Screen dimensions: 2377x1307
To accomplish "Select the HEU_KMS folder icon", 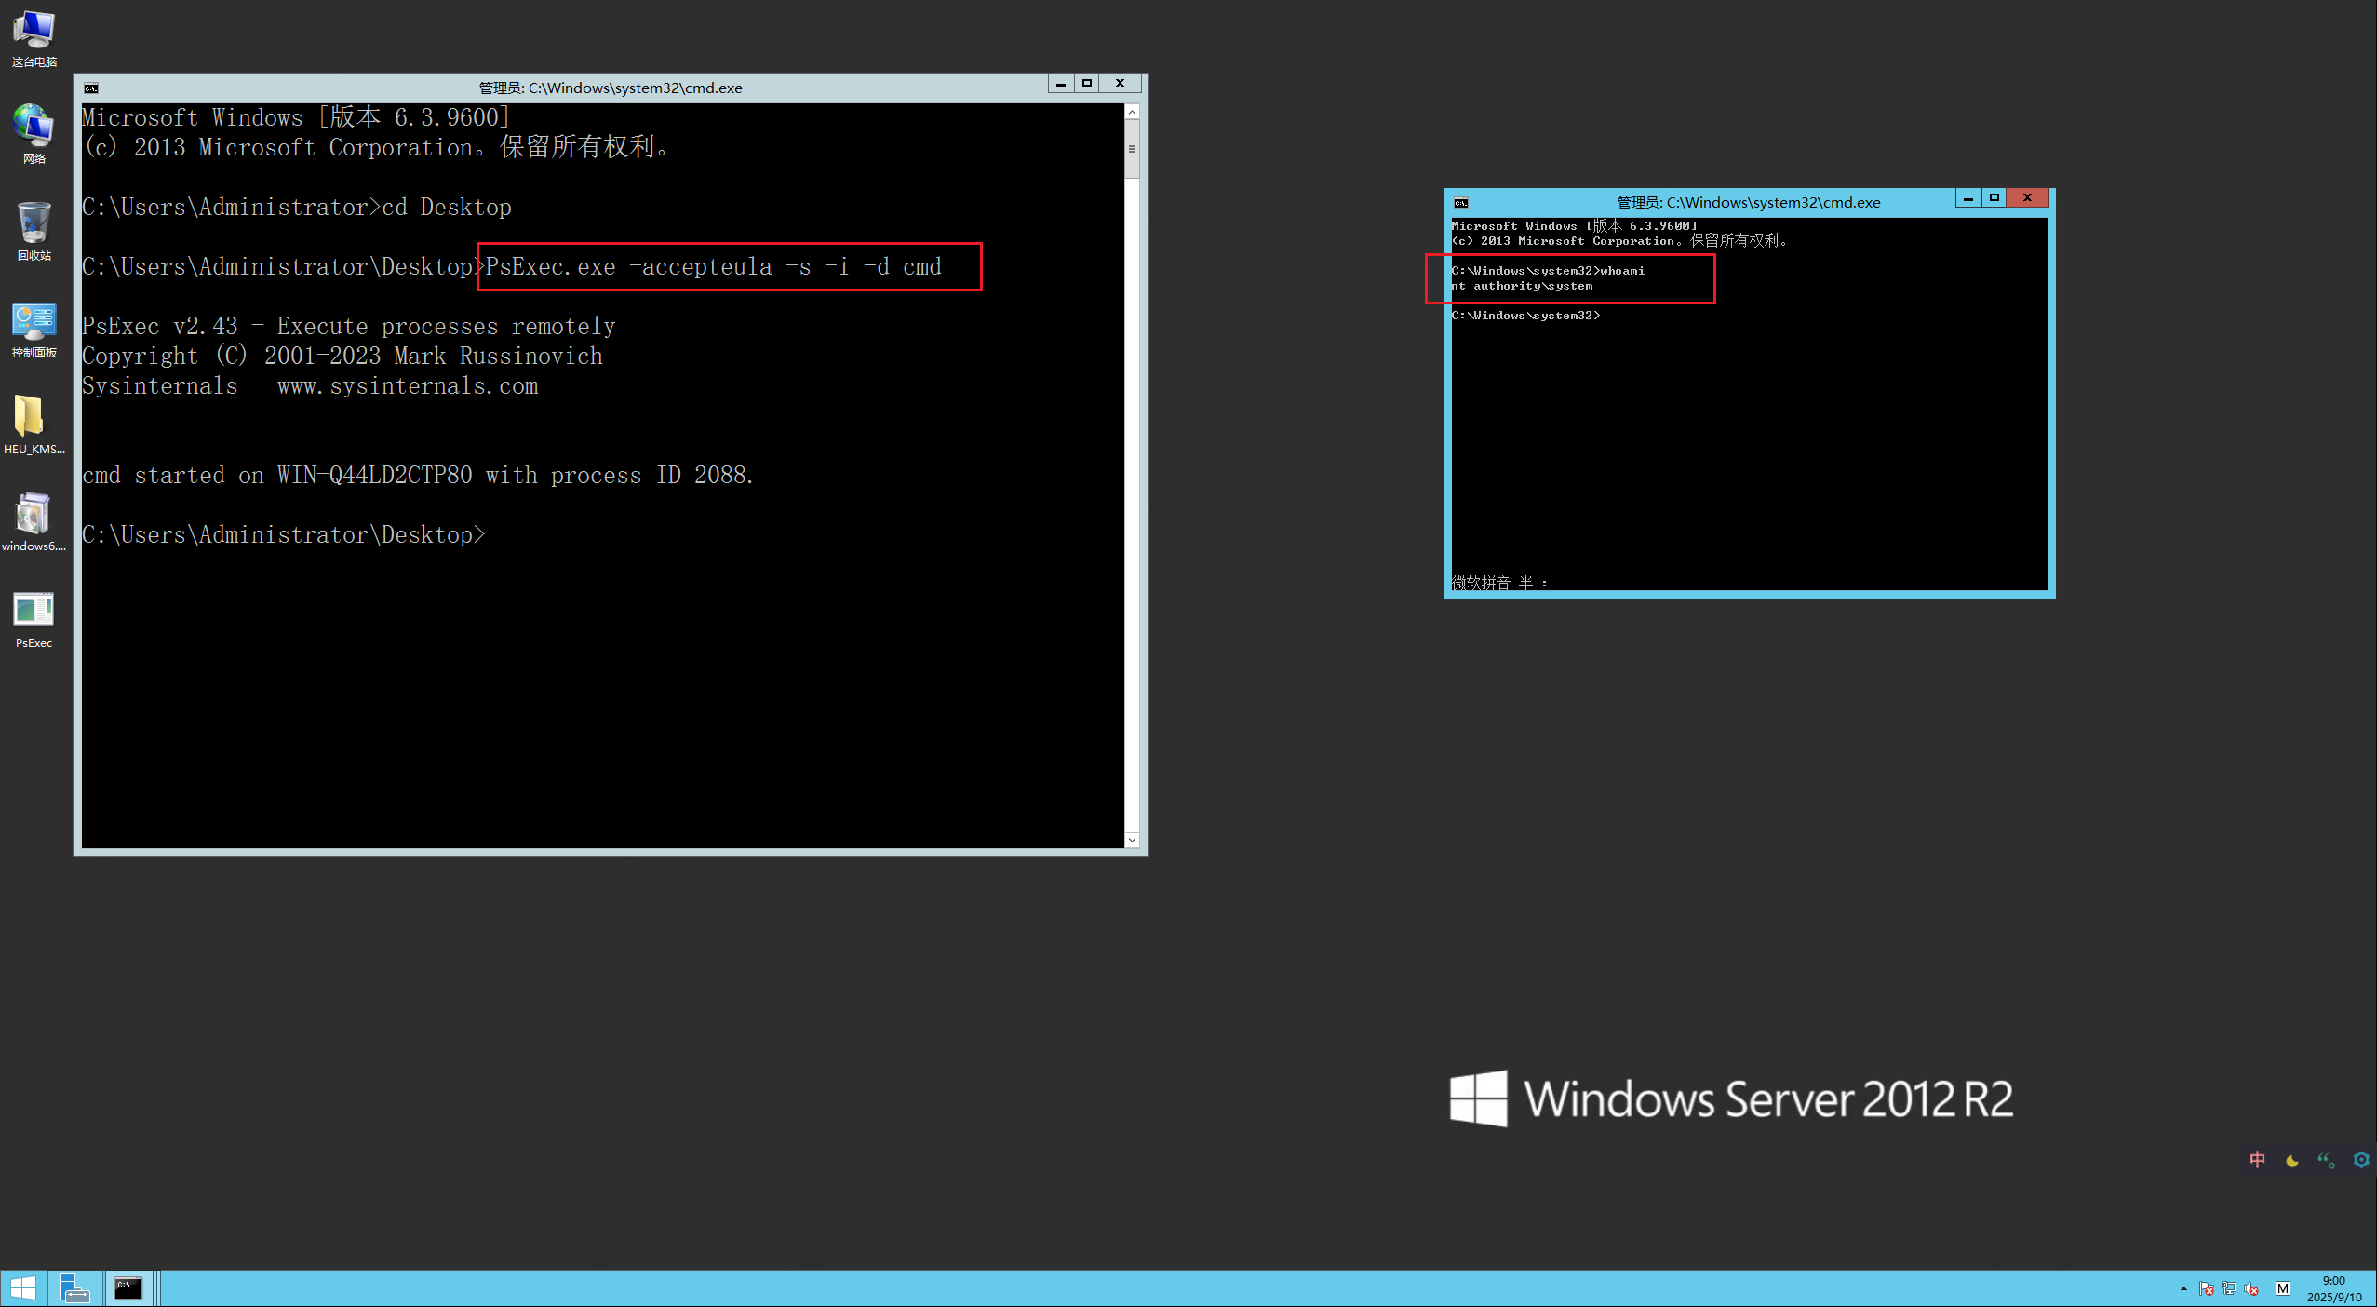I will click(x=31, y=416).
